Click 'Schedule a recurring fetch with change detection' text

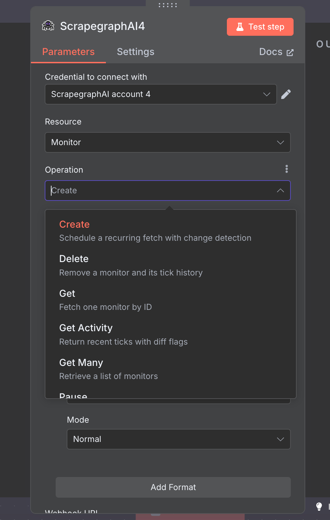(x=155, y=238)
